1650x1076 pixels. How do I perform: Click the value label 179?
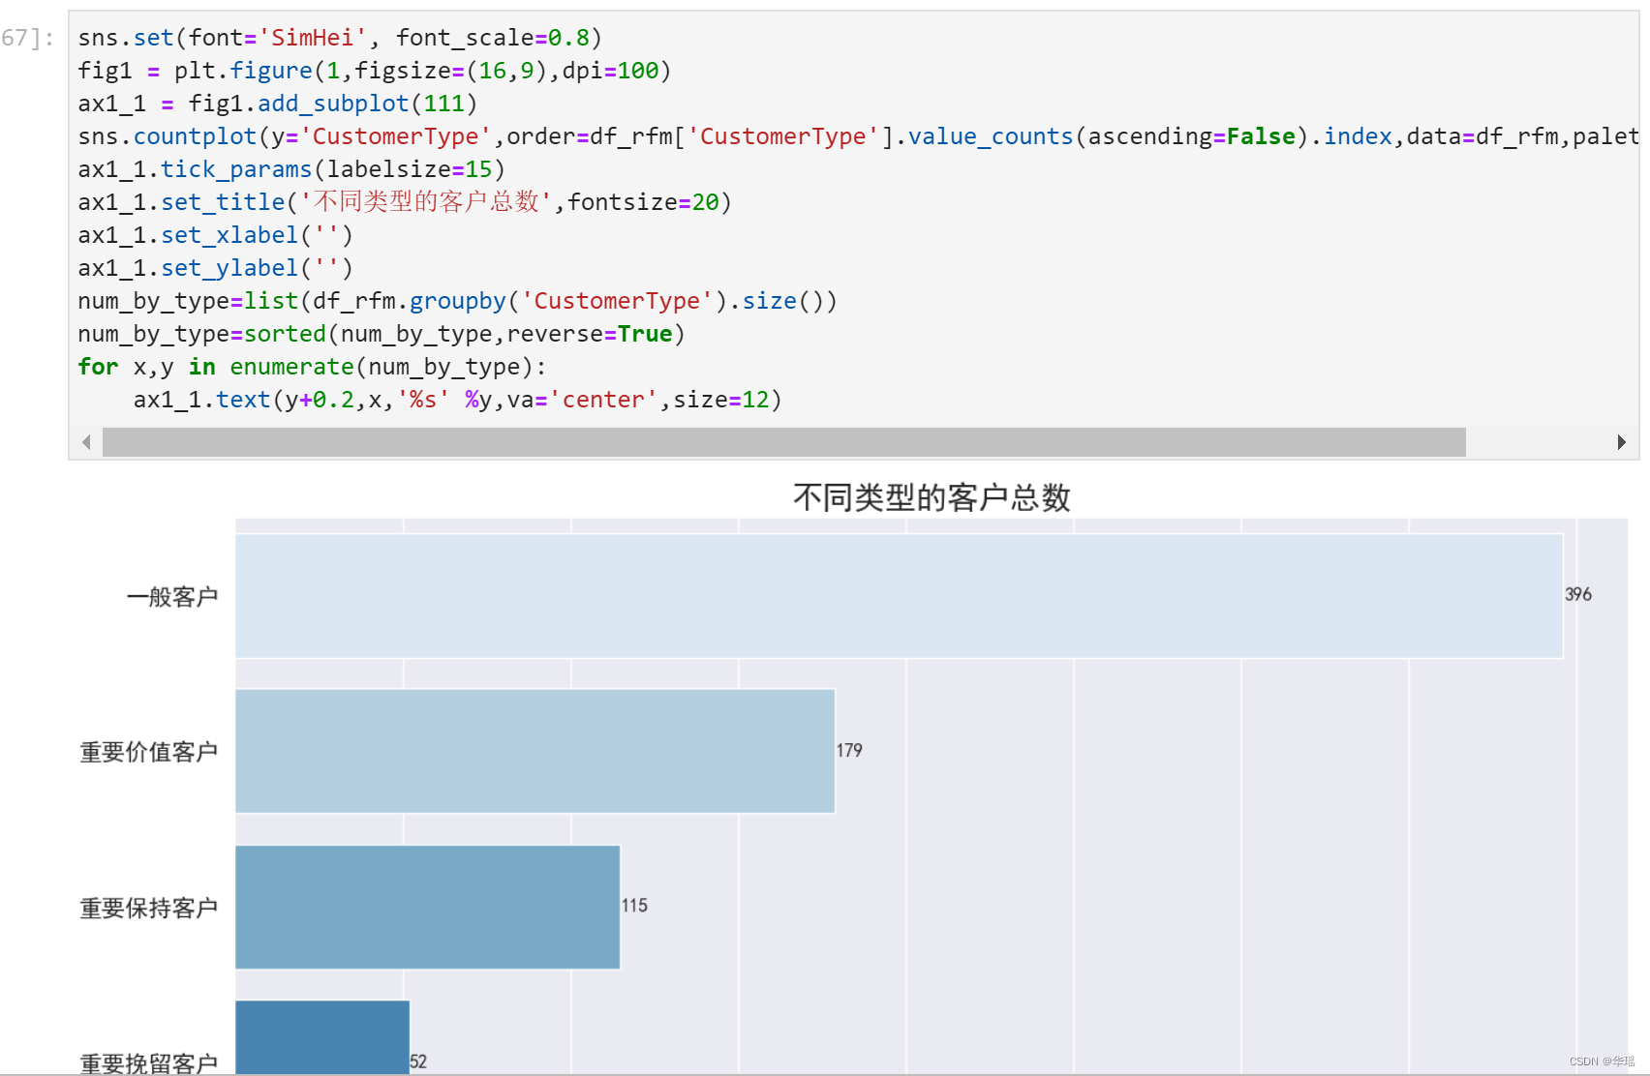pos(849,750)
